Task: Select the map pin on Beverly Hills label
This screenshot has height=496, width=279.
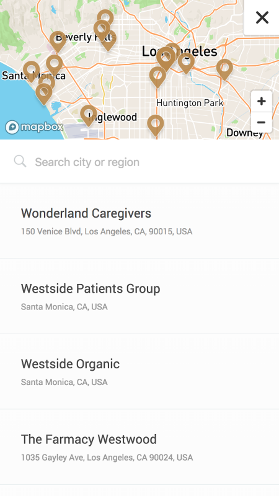Action: coord(58,42)
